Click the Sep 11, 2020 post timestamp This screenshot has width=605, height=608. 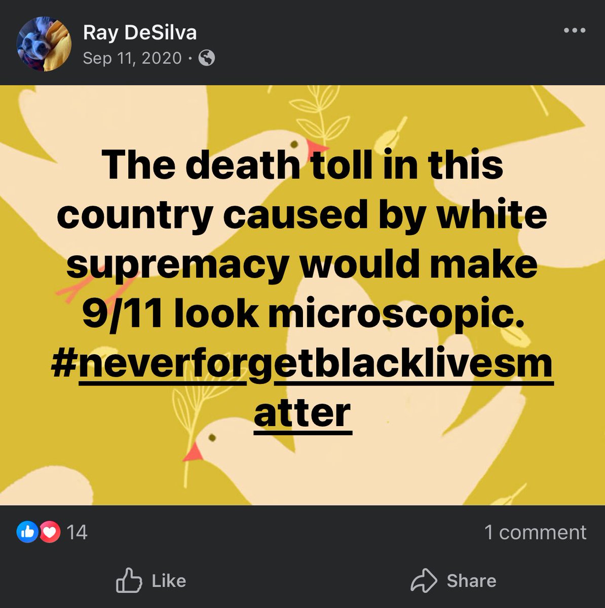(132, 58)
